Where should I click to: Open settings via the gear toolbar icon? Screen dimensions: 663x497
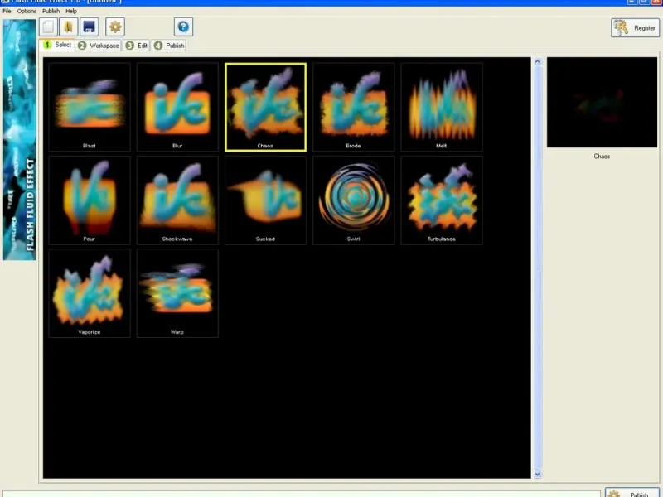tap(115, 27)
